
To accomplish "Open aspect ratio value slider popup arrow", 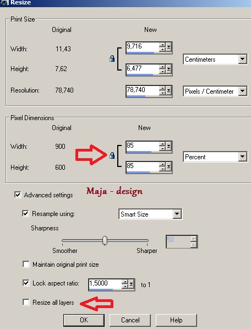I will [x=131, y=284].
